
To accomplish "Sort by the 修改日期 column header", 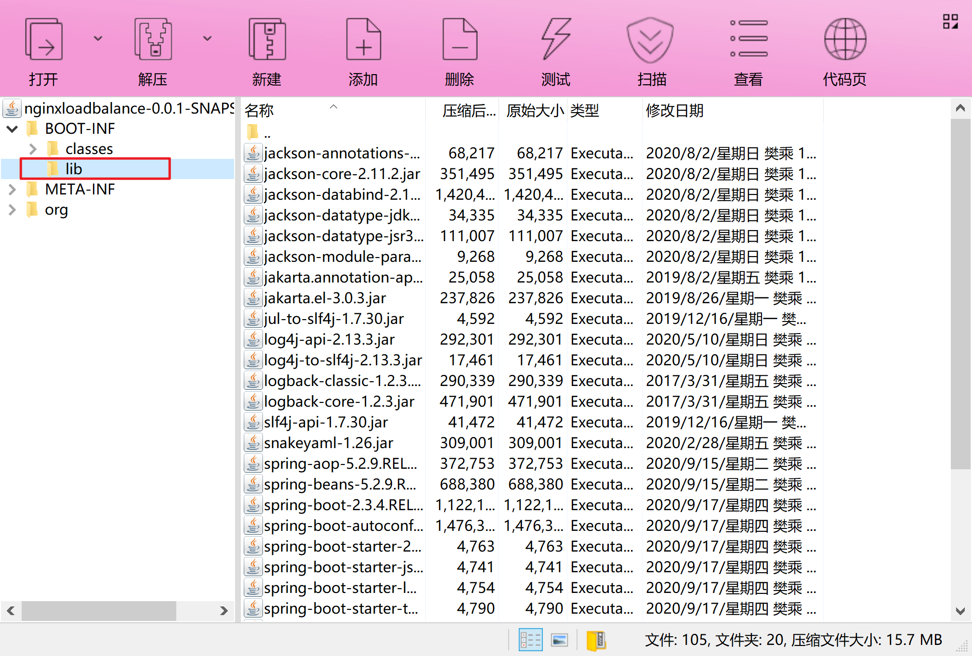I will [x=674, y=111].
